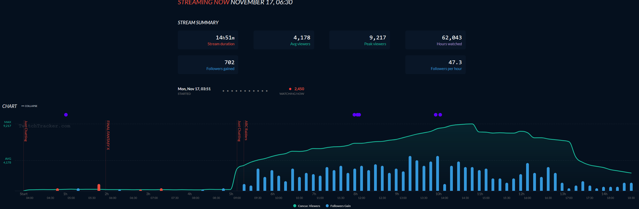
Task: Click the Start label on the time axis
Action: (24, 194)
